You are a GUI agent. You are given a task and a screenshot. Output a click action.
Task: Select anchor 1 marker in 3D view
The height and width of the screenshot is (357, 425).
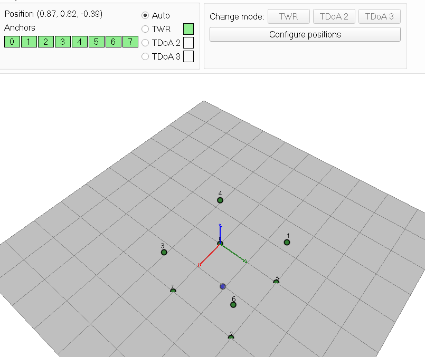click(287, 243)
